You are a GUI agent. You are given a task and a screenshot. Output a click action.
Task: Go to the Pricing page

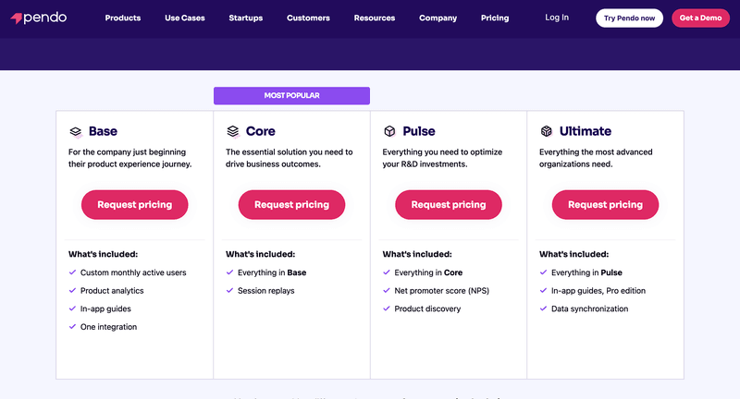[495, 18]
